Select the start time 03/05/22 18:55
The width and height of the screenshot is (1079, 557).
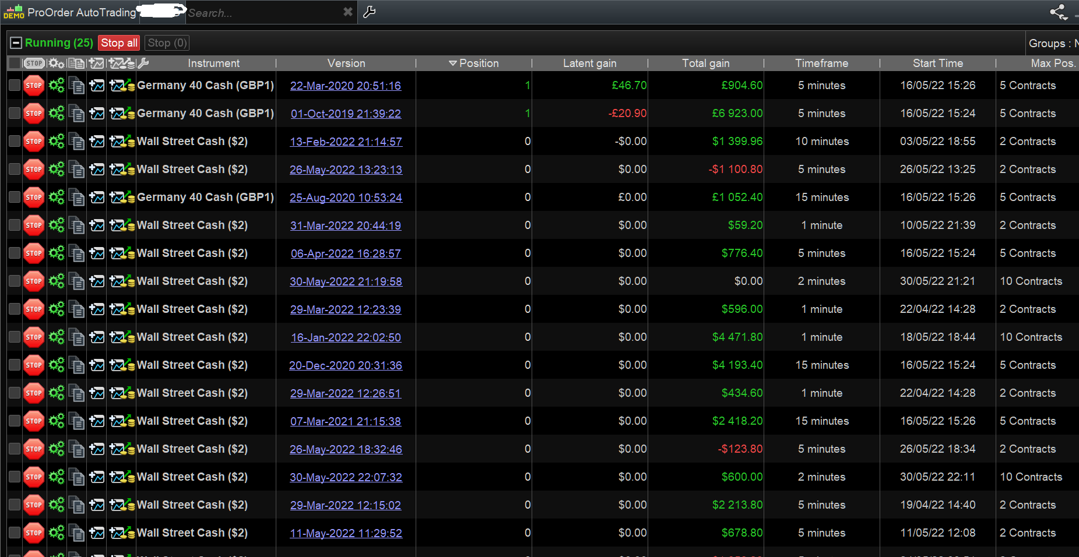point(937,142)
